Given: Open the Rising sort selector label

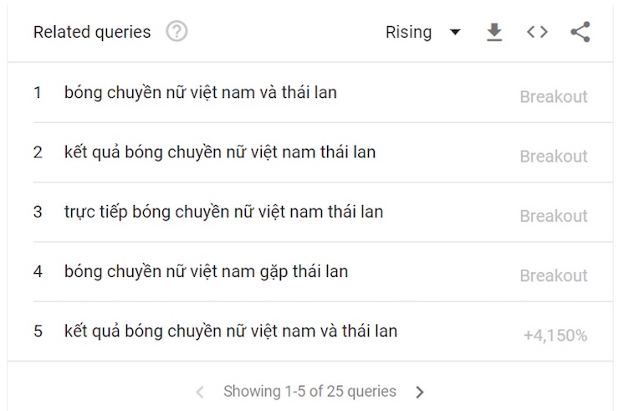Looking at the screenshot, I should [x=408, y=33].
